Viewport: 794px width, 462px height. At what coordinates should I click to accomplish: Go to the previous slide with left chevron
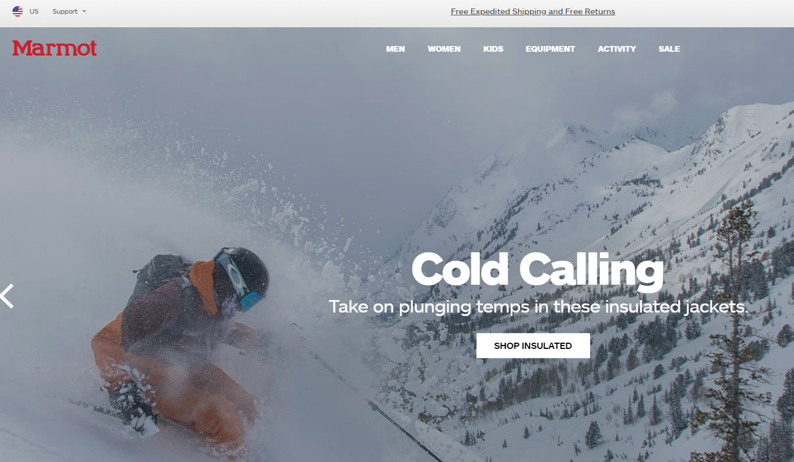pyautogui.click(x=7, y=296)
